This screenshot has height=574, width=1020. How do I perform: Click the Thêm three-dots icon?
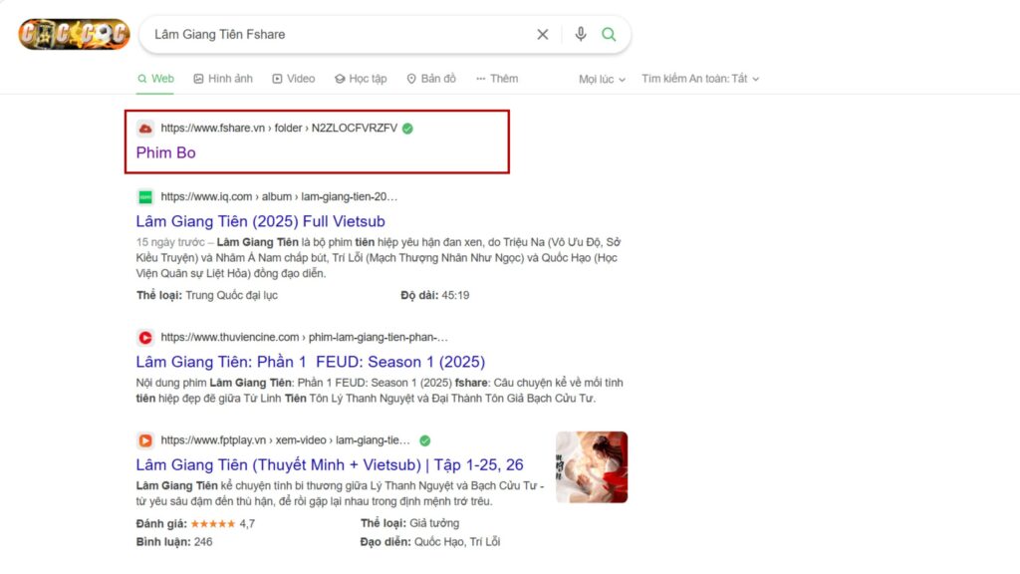(x=481, y=79)
